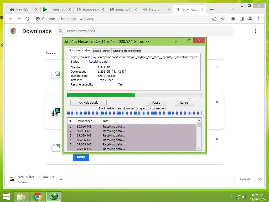Bookmark this page with the star icon

pyautogui.click(x=223, y=19)
